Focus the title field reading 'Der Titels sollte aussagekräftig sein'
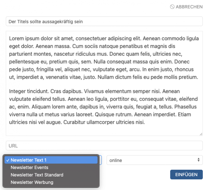207x190 pixels. (x=104, y=22)
